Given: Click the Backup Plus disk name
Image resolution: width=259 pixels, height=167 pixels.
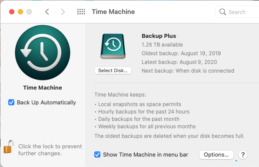Looking at the screenshot, I should coord(159,36).
